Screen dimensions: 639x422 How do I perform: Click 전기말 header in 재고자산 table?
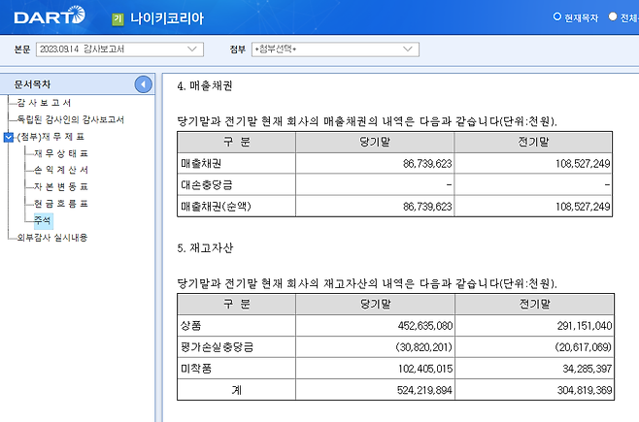coord(534,304)
